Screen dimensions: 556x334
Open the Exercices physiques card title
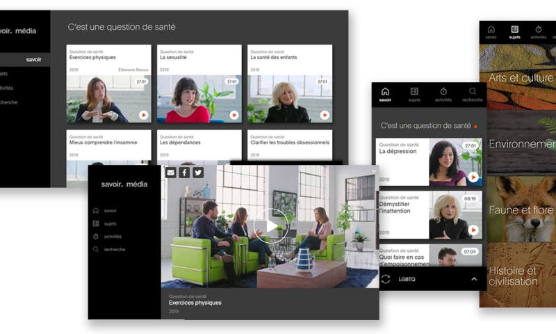[92, 57]
